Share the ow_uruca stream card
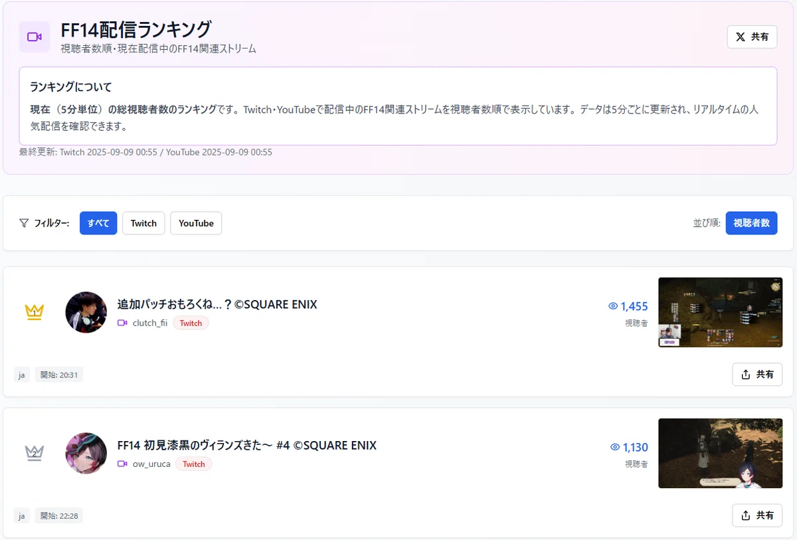797x540 pixels. [757, 515]
